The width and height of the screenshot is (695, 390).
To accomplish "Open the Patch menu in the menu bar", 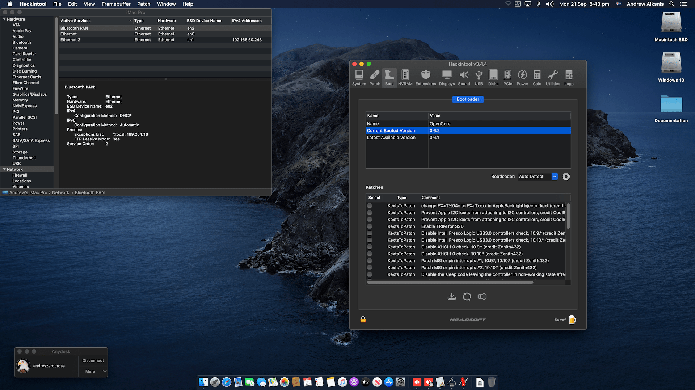I will [x=144, y=4].
